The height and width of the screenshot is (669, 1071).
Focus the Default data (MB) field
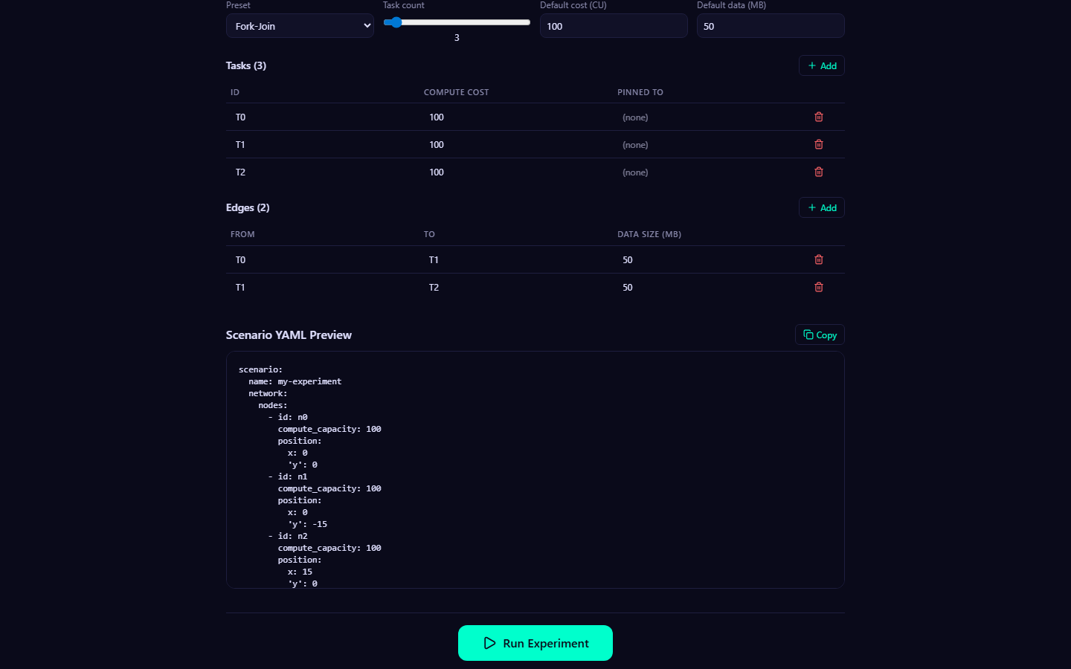[770, 26]
